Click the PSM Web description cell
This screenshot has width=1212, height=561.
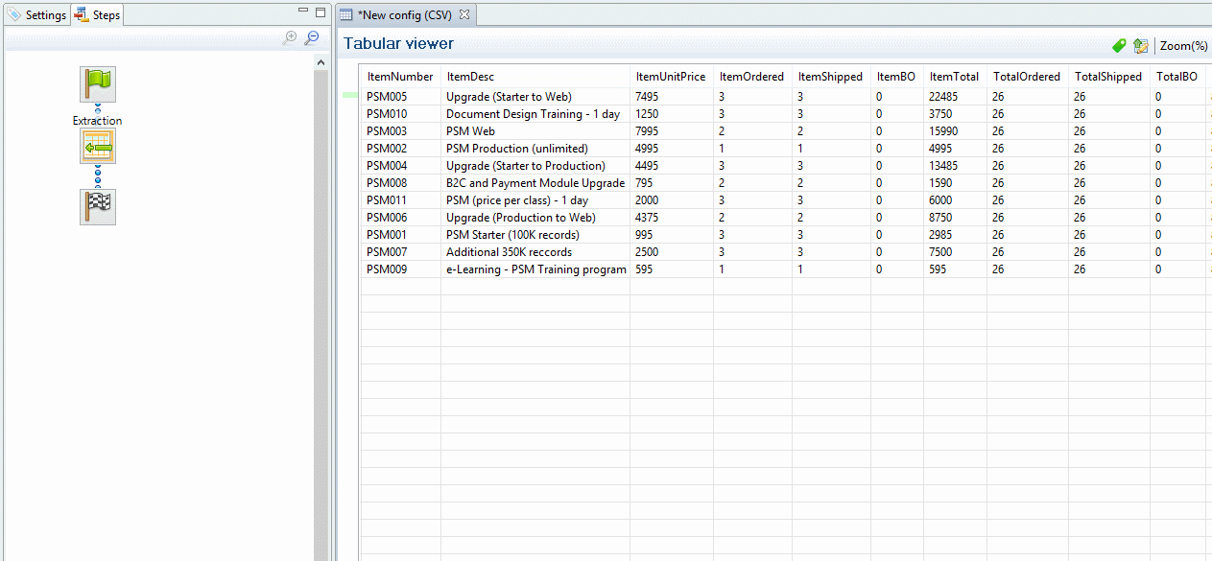470,131
